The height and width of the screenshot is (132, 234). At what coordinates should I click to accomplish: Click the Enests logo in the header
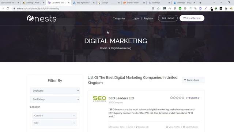[x=41, y=18]
